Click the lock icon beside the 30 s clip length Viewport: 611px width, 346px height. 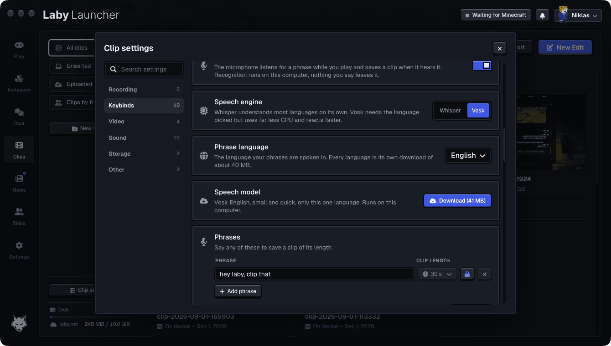tap(466, 274)
